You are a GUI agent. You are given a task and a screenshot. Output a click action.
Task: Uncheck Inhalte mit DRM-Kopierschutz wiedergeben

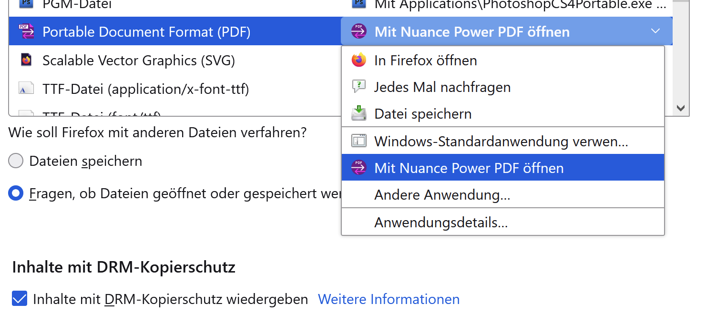coord(20,299)
